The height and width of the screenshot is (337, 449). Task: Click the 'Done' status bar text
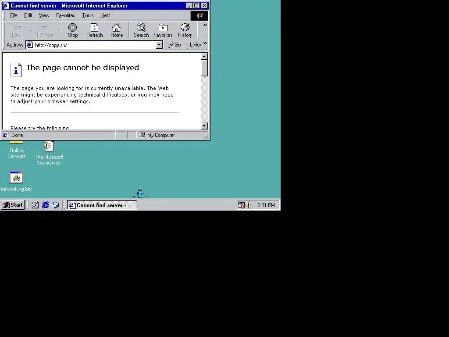[17, 135]
